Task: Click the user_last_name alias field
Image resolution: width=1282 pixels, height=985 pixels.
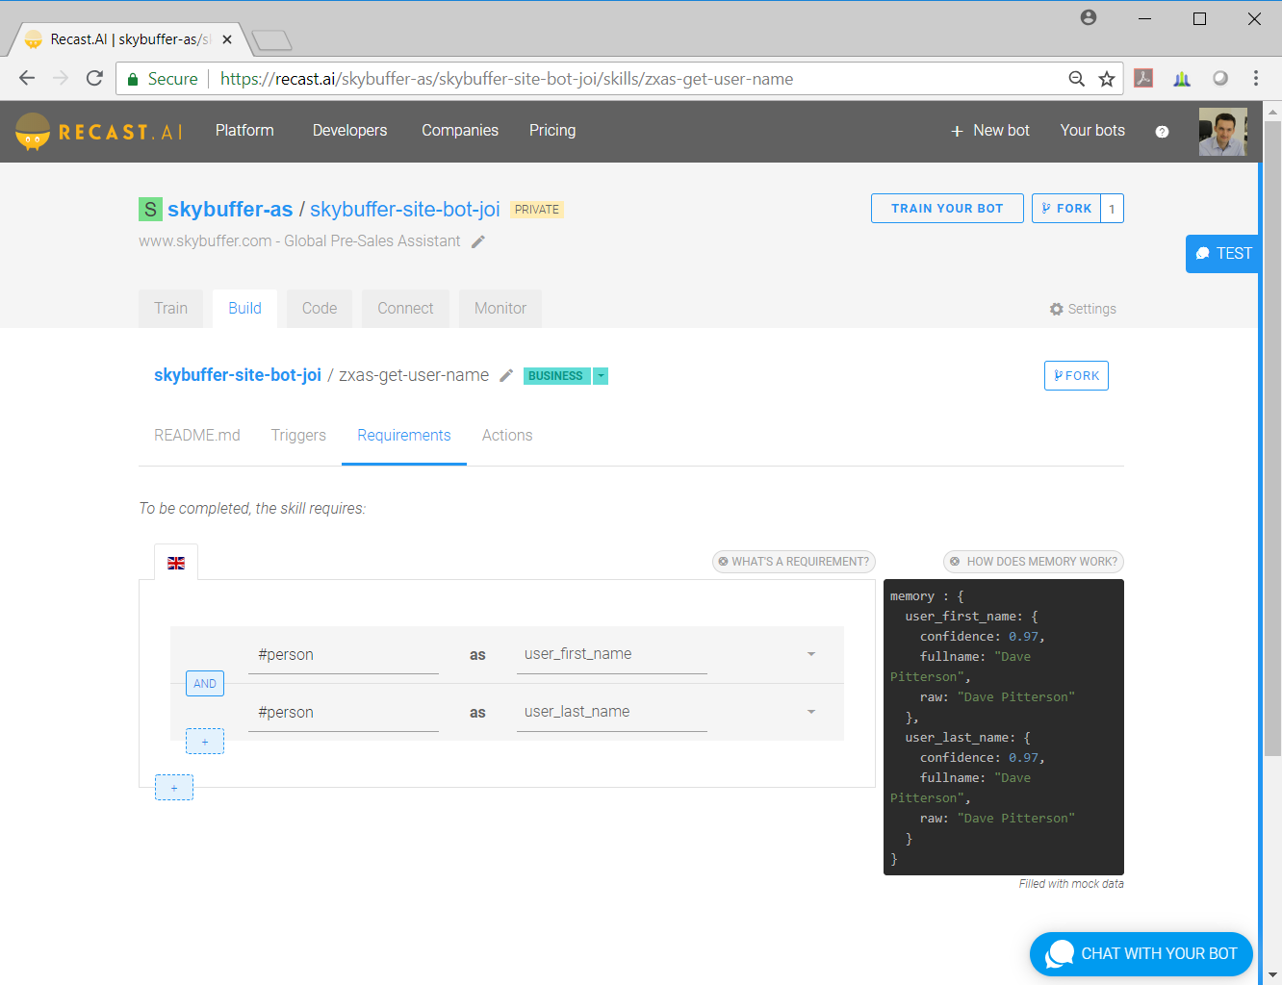Action: click(612, 712)
